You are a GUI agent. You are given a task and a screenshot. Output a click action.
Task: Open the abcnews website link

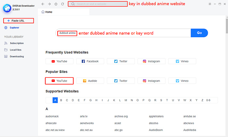(189, 123)
